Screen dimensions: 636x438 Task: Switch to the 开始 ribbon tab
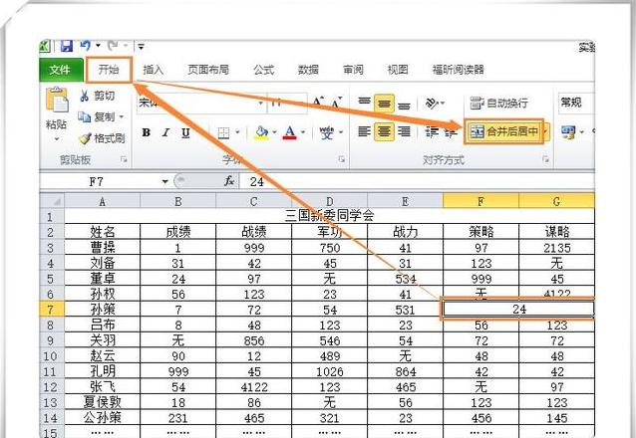coord(109,70)
